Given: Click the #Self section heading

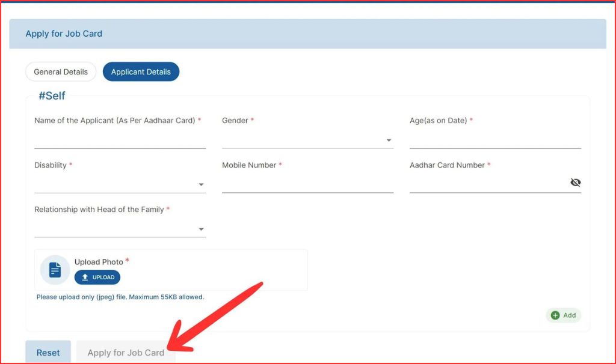Looking at the screenshot, I should (52, 96).
